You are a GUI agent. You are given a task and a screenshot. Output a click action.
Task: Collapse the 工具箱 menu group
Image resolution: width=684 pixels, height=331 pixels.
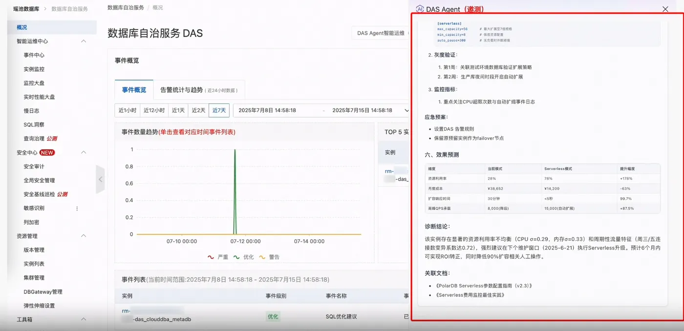[84, 319]
